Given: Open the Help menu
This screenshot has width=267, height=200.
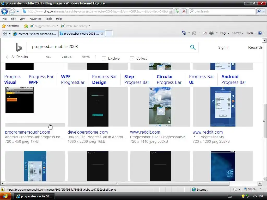Looking at the screenshot, I should 59,19.
